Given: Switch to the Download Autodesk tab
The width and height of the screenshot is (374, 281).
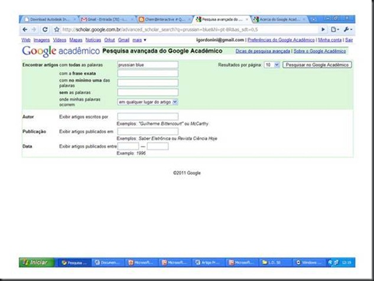Looking at the screenshot, I should 49,19.
